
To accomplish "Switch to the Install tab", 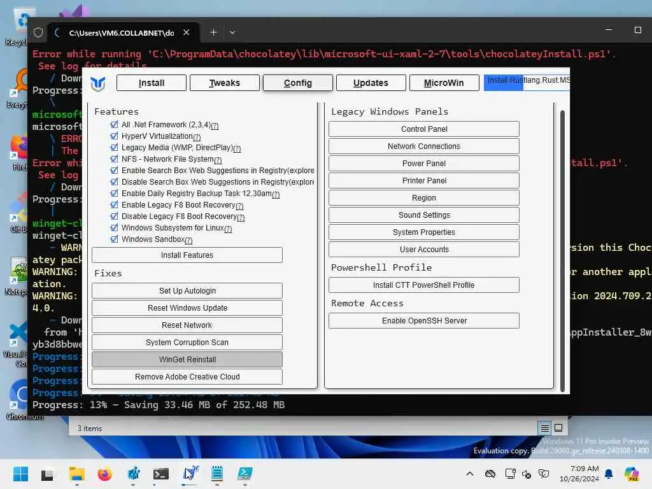I will click(152, 83).
